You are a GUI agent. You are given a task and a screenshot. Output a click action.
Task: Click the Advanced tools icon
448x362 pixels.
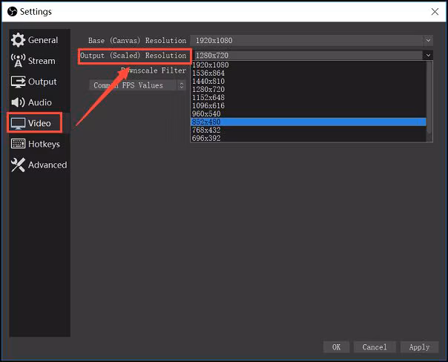[18, 165]
